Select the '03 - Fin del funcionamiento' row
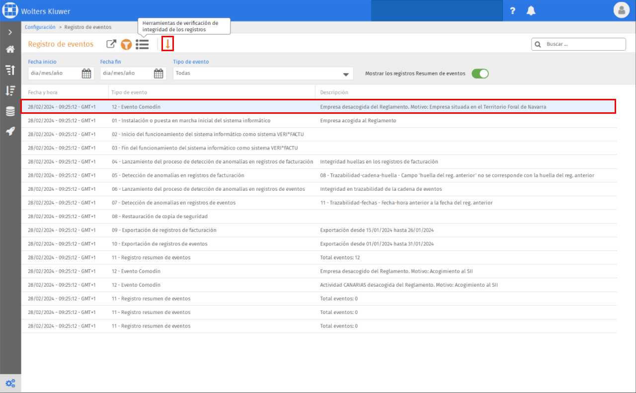This screenshot has width=636, height=393. pos(318,148)
